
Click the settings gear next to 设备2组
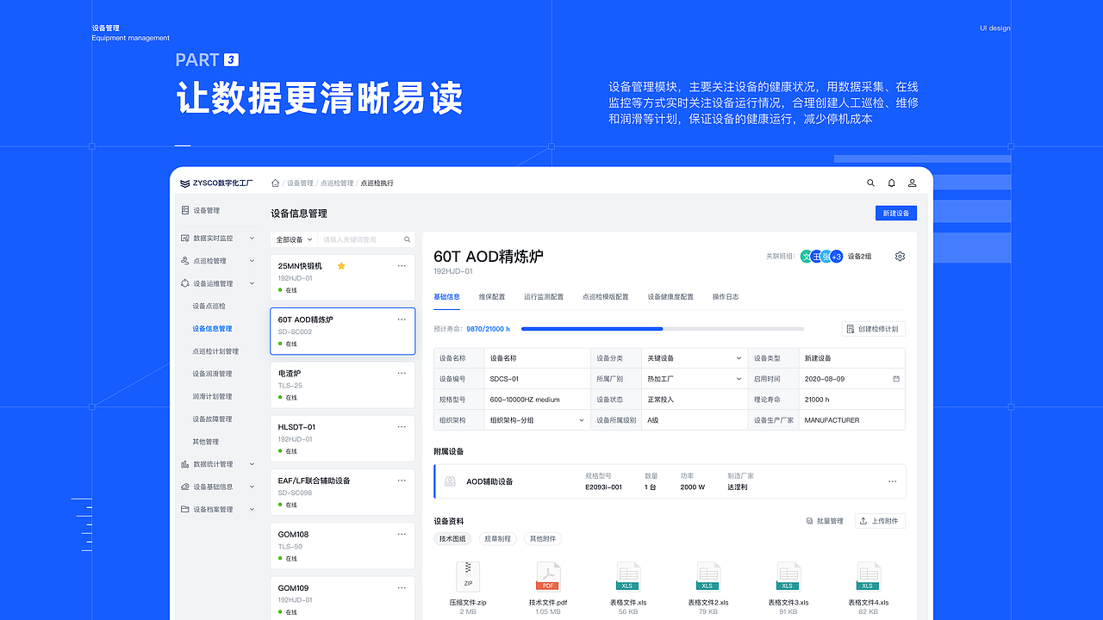[899, 256]
